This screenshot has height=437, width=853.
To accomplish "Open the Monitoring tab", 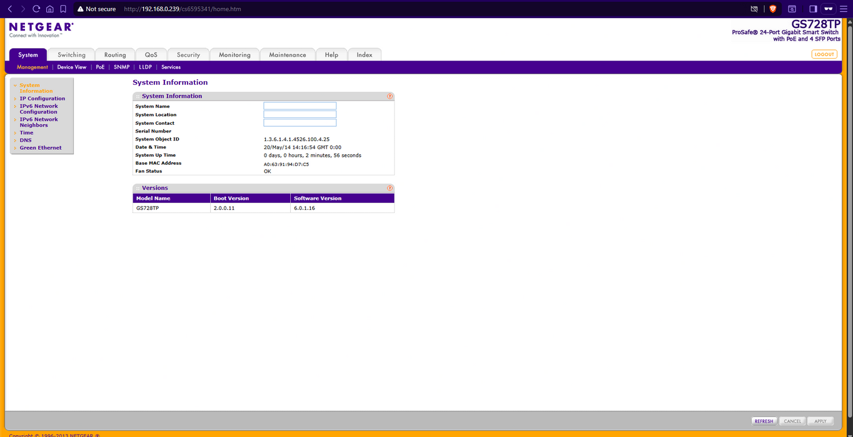I will click(x=235, y=55).
